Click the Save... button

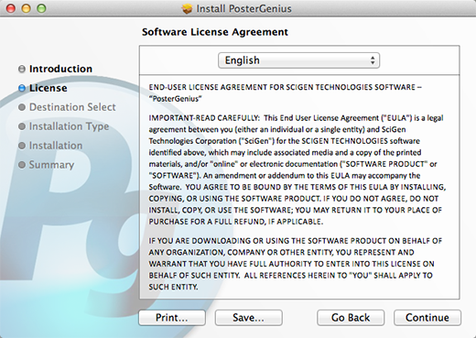(x=248, y=318)
